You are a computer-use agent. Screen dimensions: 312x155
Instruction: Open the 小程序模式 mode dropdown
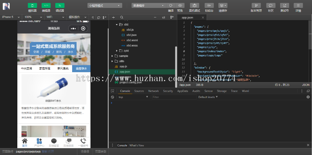tap(105, 6)
